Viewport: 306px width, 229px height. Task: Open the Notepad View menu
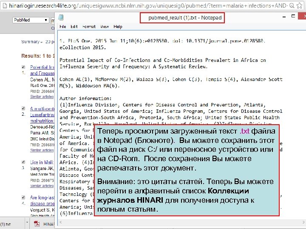pyautogui.click(x=105, y=27)
